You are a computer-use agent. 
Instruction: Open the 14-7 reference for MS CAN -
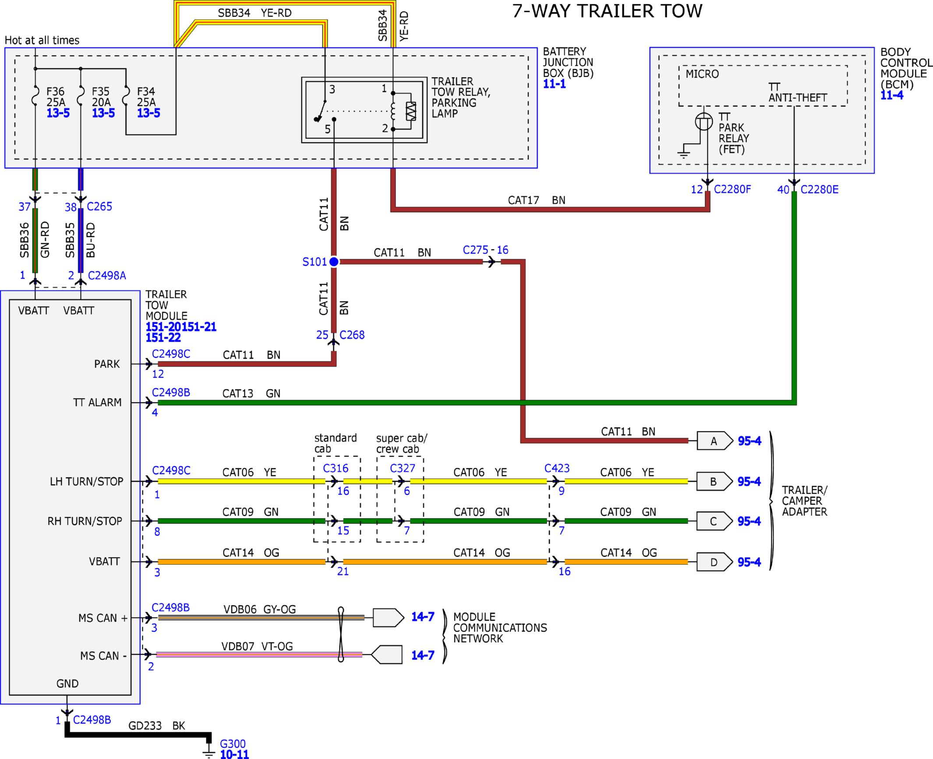click(x=423, y=656)
